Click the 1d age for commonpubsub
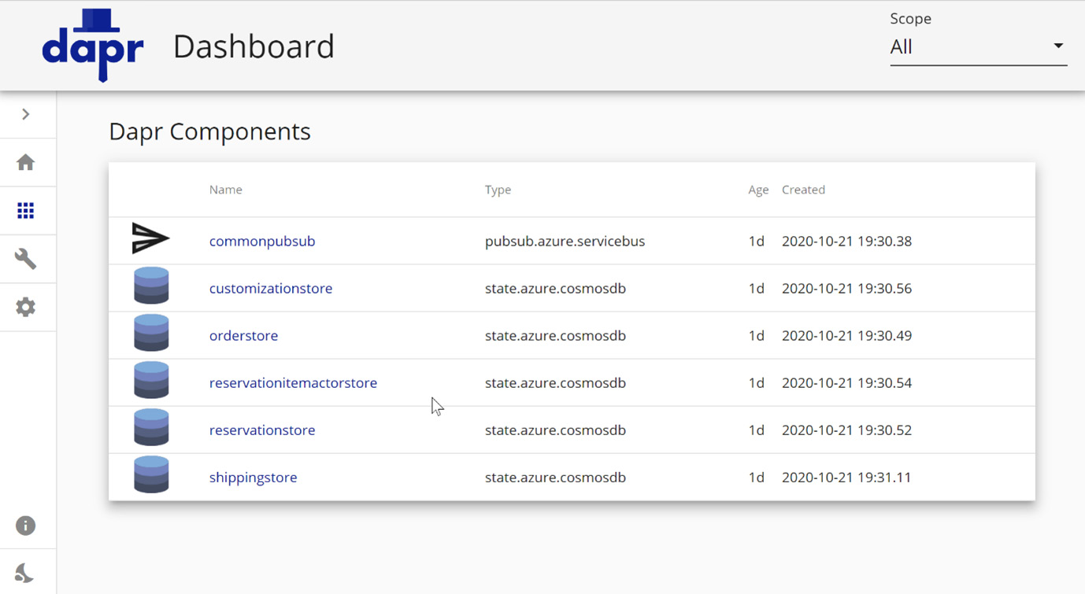 coord(756,241)
